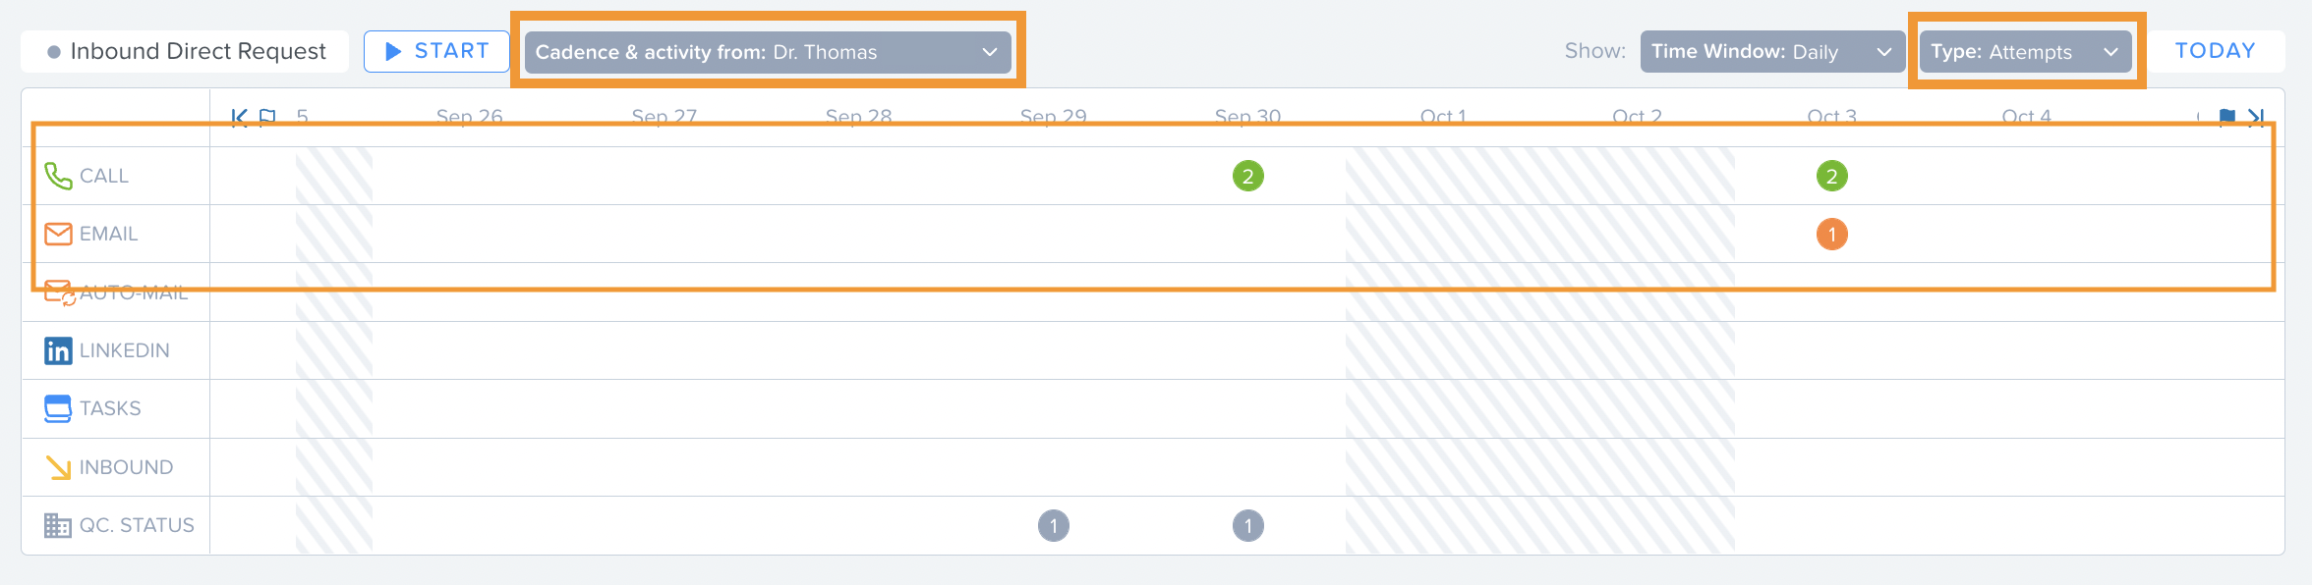This screenshot has height=585, width=2312.
Task: Click the INBOUND arrow icon
Action: click(x=59, y=467)
